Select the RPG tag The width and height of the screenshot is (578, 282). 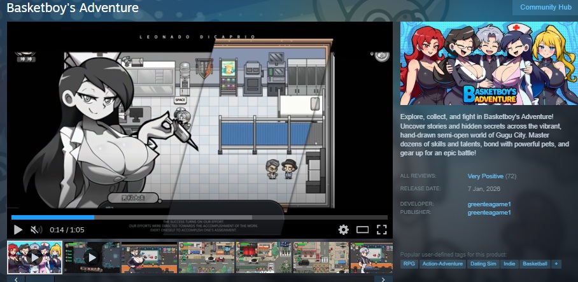[409, 264]
